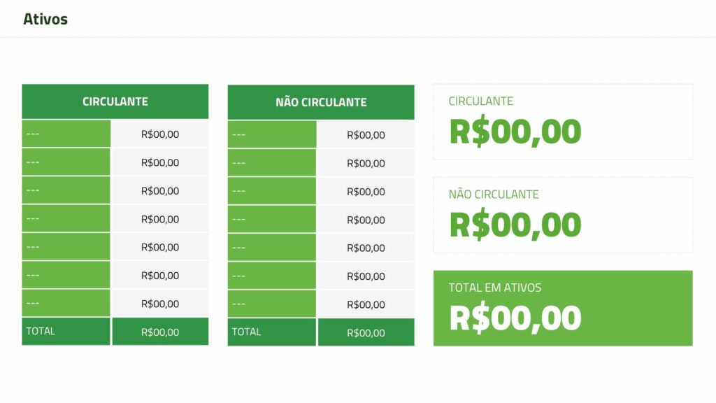The width and height of the screenshot is (716, 403).
Task: Select fourth row value in Circulante table
Action: click(x=160, y=219)
